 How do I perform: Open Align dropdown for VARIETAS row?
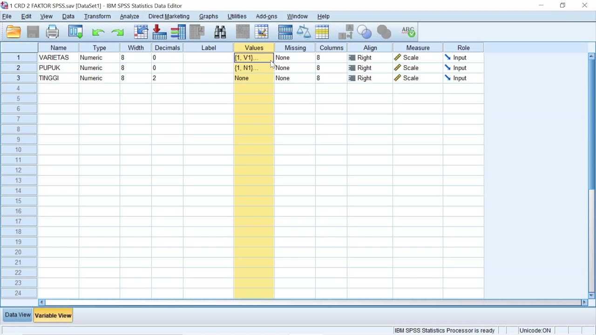coord(370,58)
